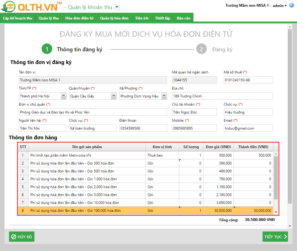
Task: Click the order table vertical scrollbar thumb
Action: point(276,178)
